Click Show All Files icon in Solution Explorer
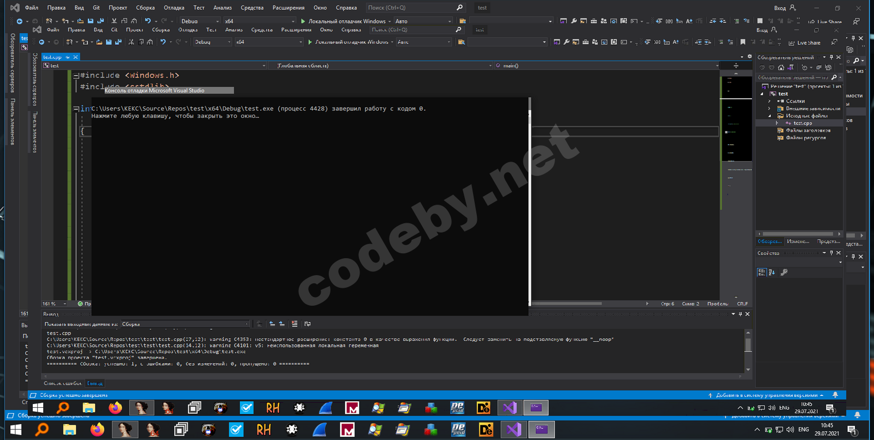874x440 pixels. (829, 68)
